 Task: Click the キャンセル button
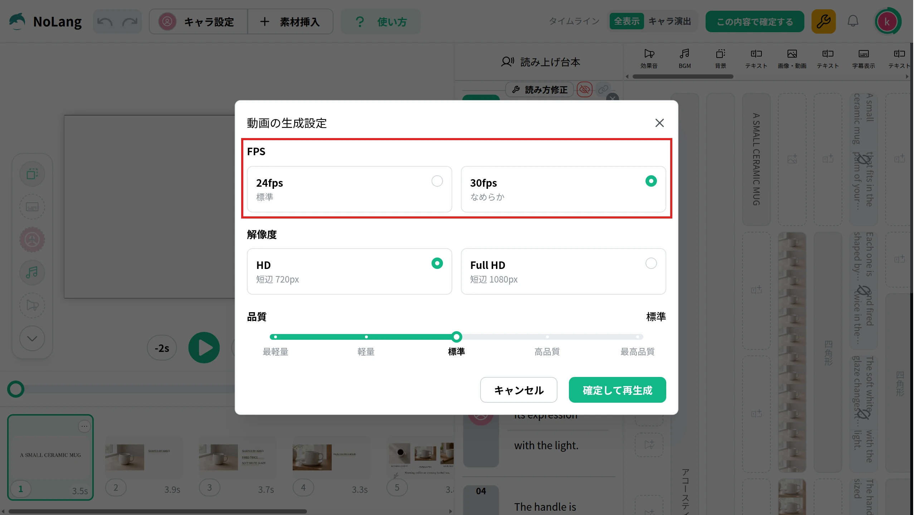coord(519,390)
